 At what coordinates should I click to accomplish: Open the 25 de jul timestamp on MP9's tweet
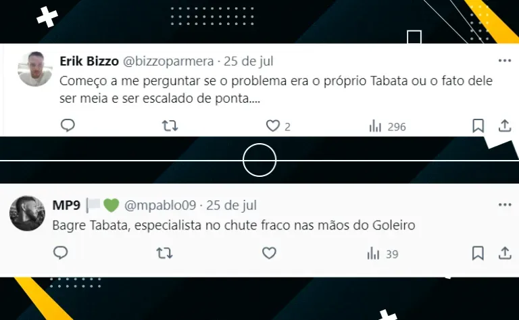pyautogui.click(x=231, y=205)
